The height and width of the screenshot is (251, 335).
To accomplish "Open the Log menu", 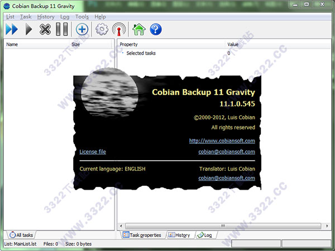I will click(65, 17).
